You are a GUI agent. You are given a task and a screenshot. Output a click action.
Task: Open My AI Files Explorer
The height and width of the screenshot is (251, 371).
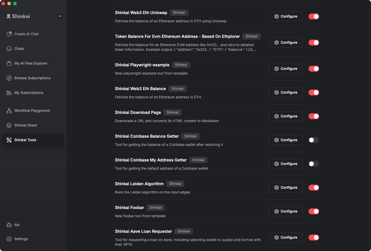pos(33,63)
